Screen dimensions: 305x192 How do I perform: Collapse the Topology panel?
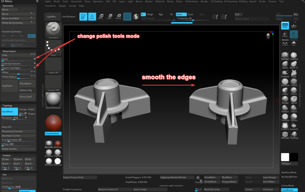(x=7, y=105)
